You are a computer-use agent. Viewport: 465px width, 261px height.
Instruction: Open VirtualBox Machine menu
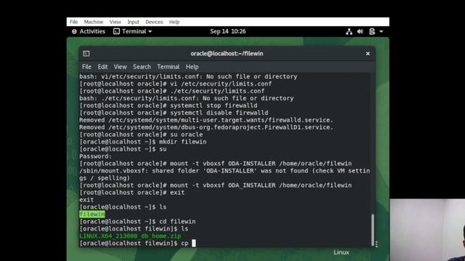pyautogui.click(x=94, y=22)
